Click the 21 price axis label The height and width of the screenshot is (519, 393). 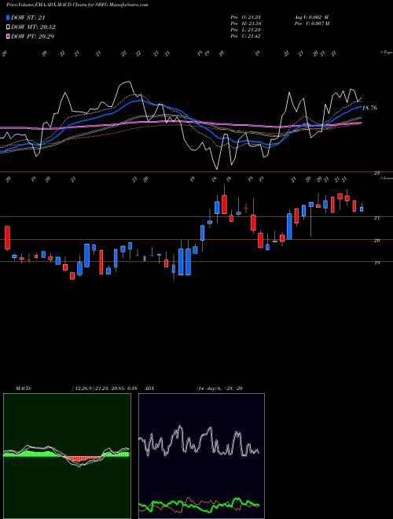[377, 218]
